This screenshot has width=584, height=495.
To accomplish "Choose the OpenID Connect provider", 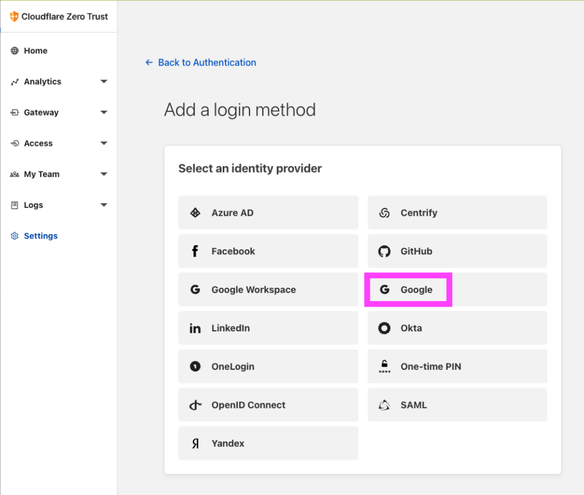I will point(268,405).
